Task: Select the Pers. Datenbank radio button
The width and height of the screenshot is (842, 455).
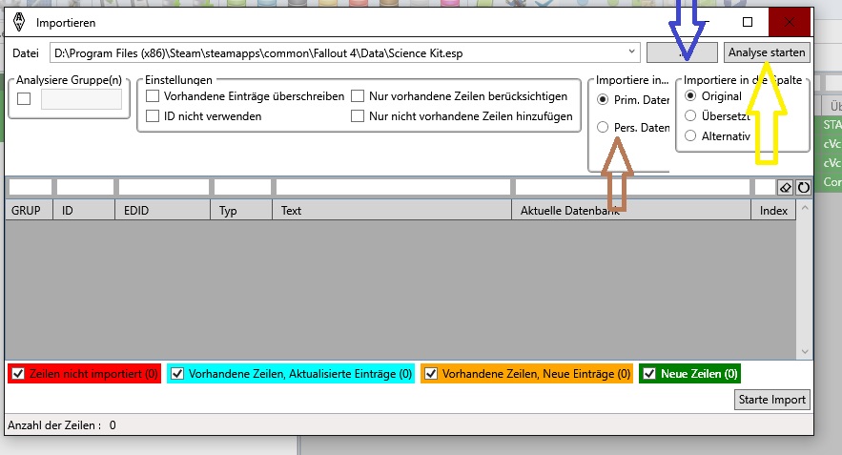Action: pos(603,128)
